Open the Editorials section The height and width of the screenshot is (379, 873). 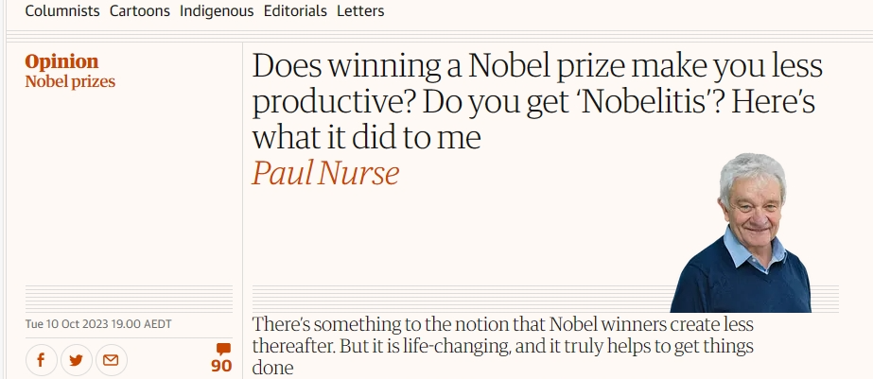pos(295,10)
